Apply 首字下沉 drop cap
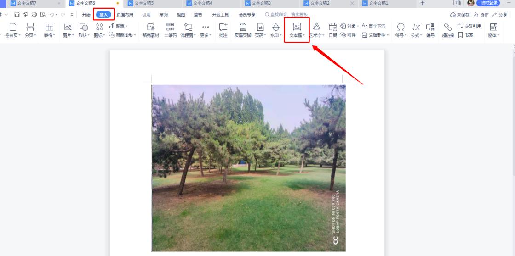This screenshot has width=515, height=256. click(373, 26)
